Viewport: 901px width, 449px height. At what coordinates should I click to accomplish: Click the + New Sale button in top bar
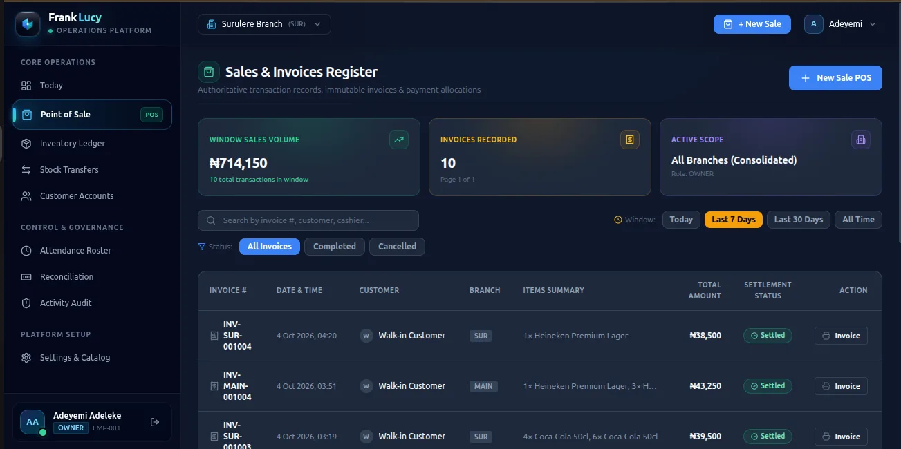tap(752, 24)
